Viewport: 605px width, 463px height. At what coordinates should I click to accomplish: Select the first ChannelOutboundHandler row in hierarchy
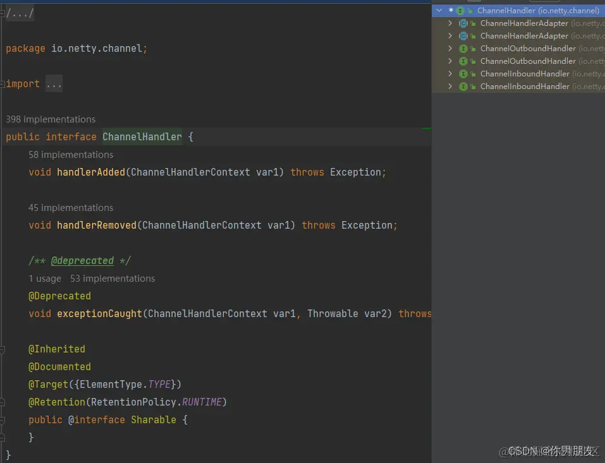[x=518, y=49]
